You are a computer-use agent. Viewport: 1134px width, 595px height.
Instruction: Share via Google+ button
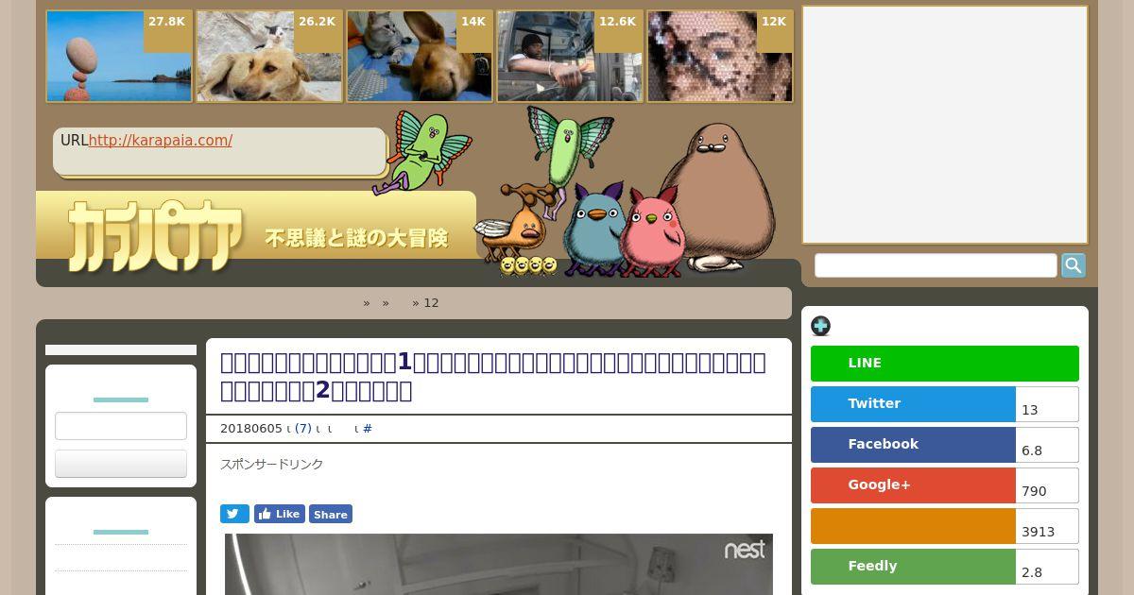[x=913, y=485]
